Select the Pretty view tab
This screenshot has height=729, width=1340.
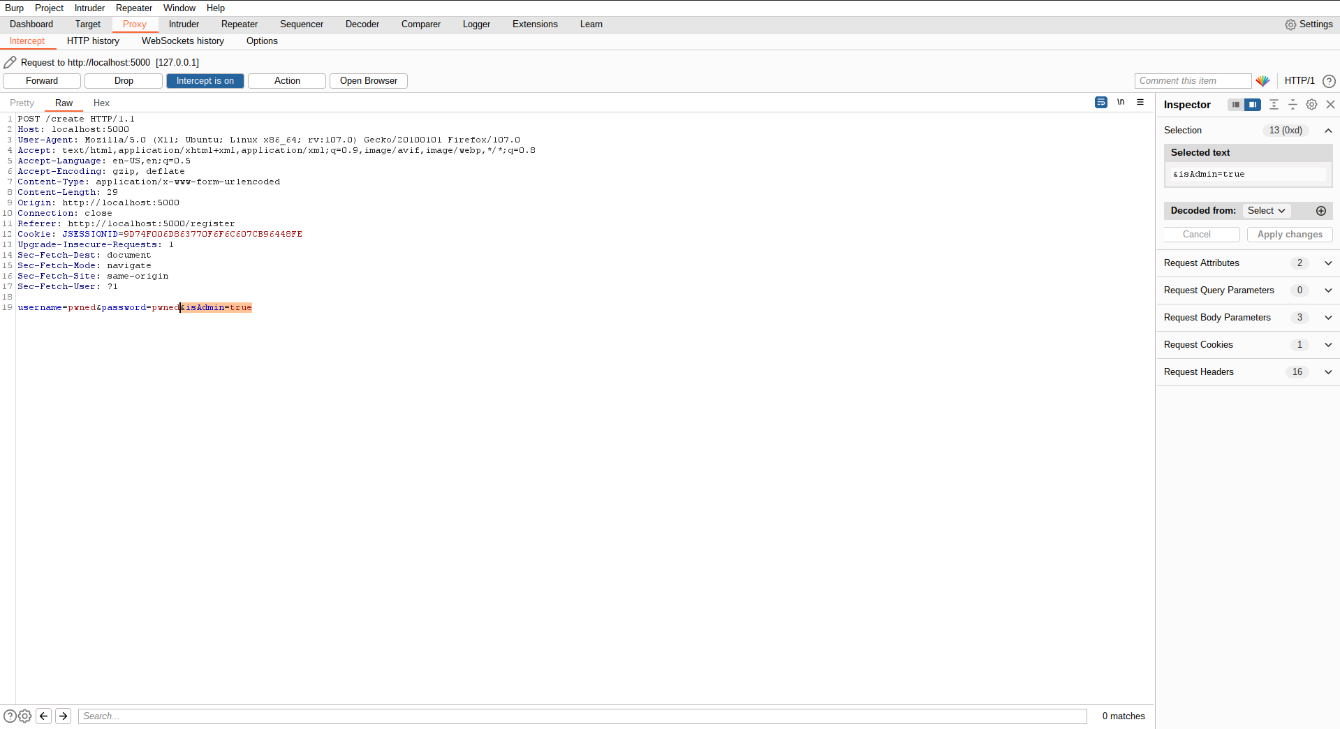tap(22, 103)
